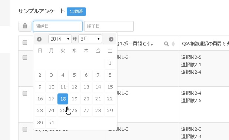This screenshot has width=229, height=140.
Task: Select day 23 in calendar
Action: click(x=40, y=111)
